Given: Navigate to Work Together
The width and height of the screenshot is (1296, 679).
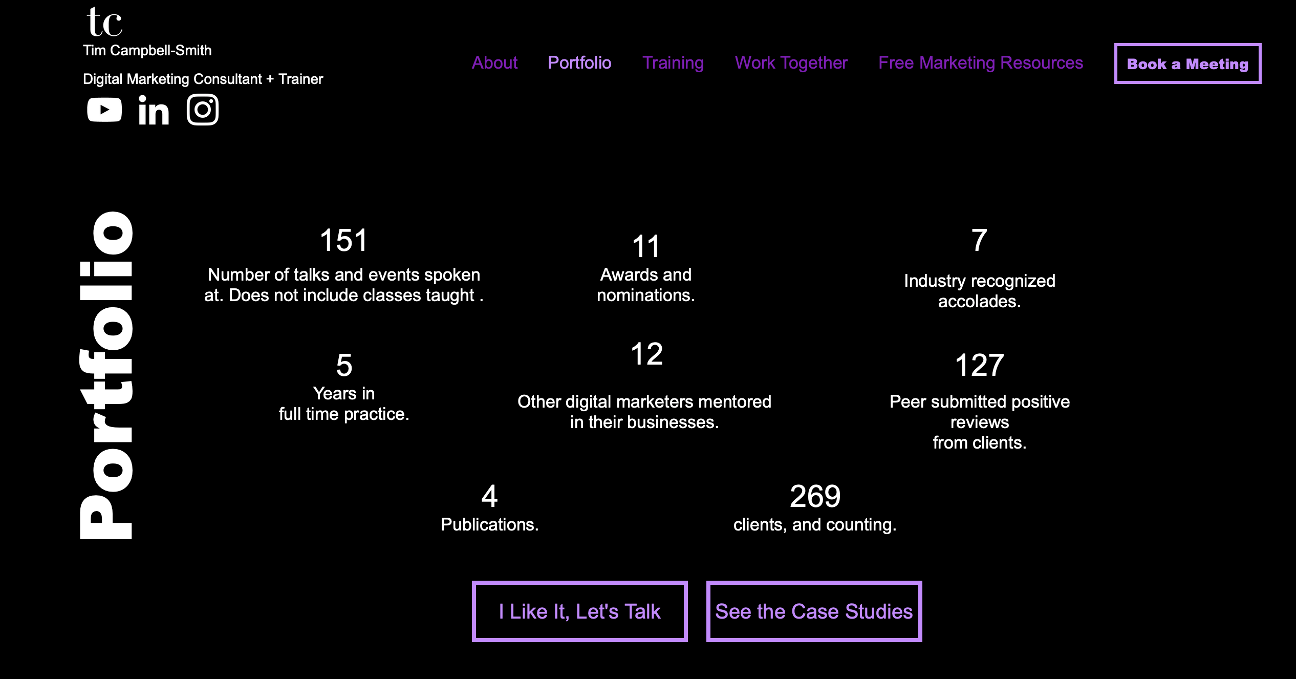Looking at the screenshot, I should [791, 63].
